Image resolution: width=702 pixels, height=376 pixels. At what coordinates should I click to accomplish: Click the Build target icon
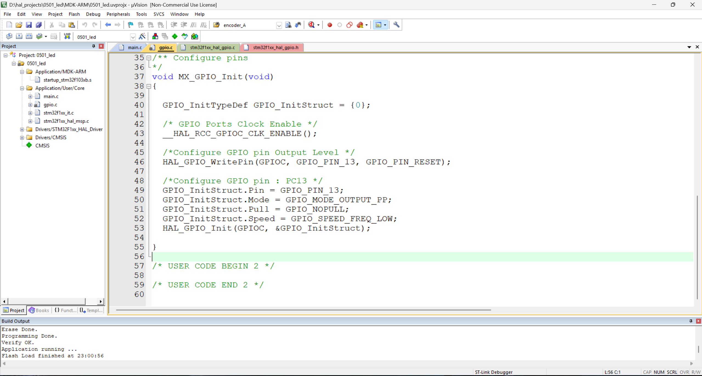19,36
